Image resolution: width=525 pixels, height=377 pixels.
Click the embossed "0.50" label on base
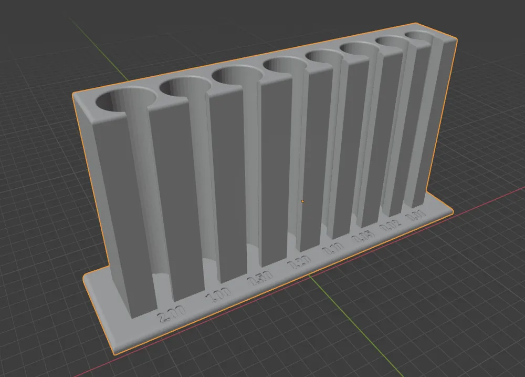coord(260,278)
